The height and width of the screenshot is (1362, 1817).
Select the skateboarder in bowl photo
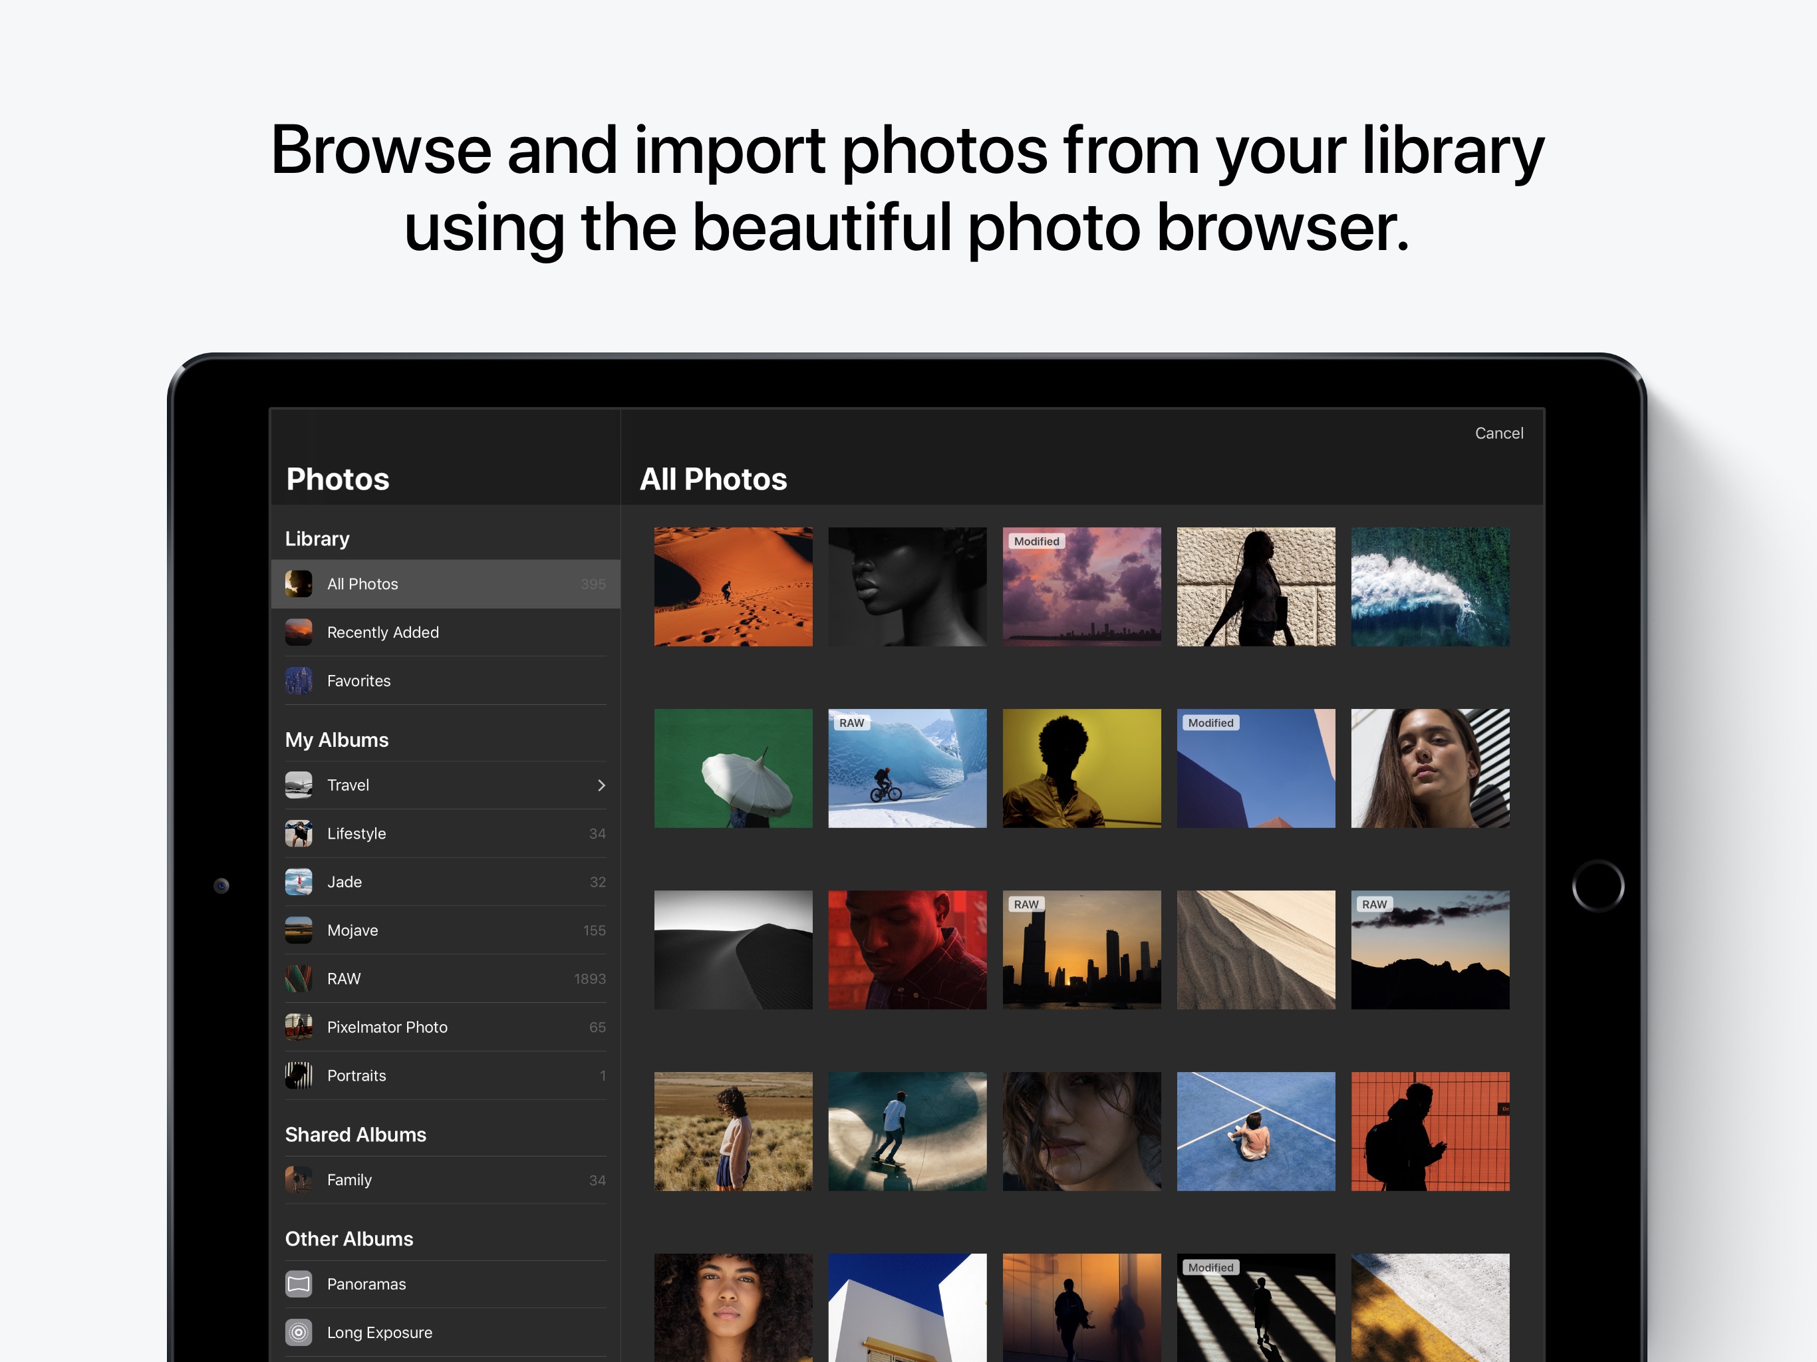(x=907, y=1131)
